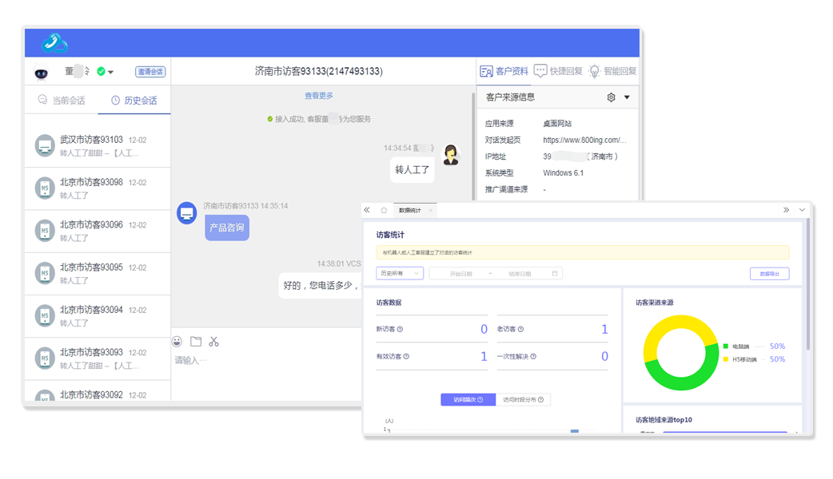This screenshot has width=833, height=479.
Task: Open settings gear in 客户来源信息 panel
Action: (x=612, y=97)
